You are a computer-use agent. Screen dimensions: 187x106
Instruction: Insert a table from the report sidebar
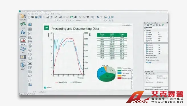tap(30, 29)
